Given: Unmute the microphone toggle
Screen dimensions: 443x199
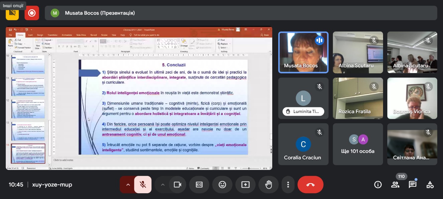Looking at the screenshot, I should point(143,185).
